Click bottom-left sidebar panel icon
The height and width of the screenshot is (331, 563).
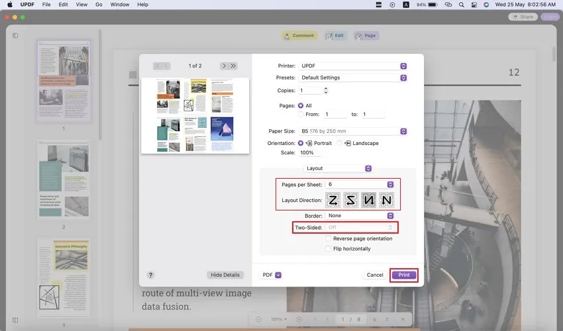[x=15, y=320]
